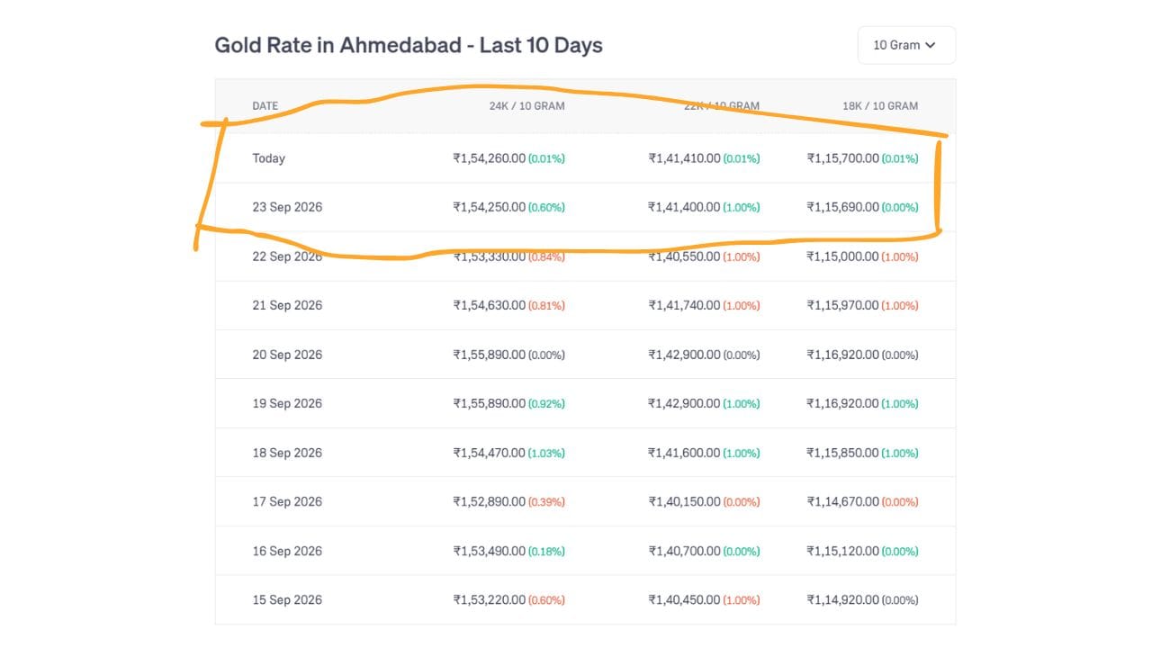Select the 17 Sep 2026 date cell
Image resolution: width=1152 pixels, height=648 pixels.
[x=287, y=501]
